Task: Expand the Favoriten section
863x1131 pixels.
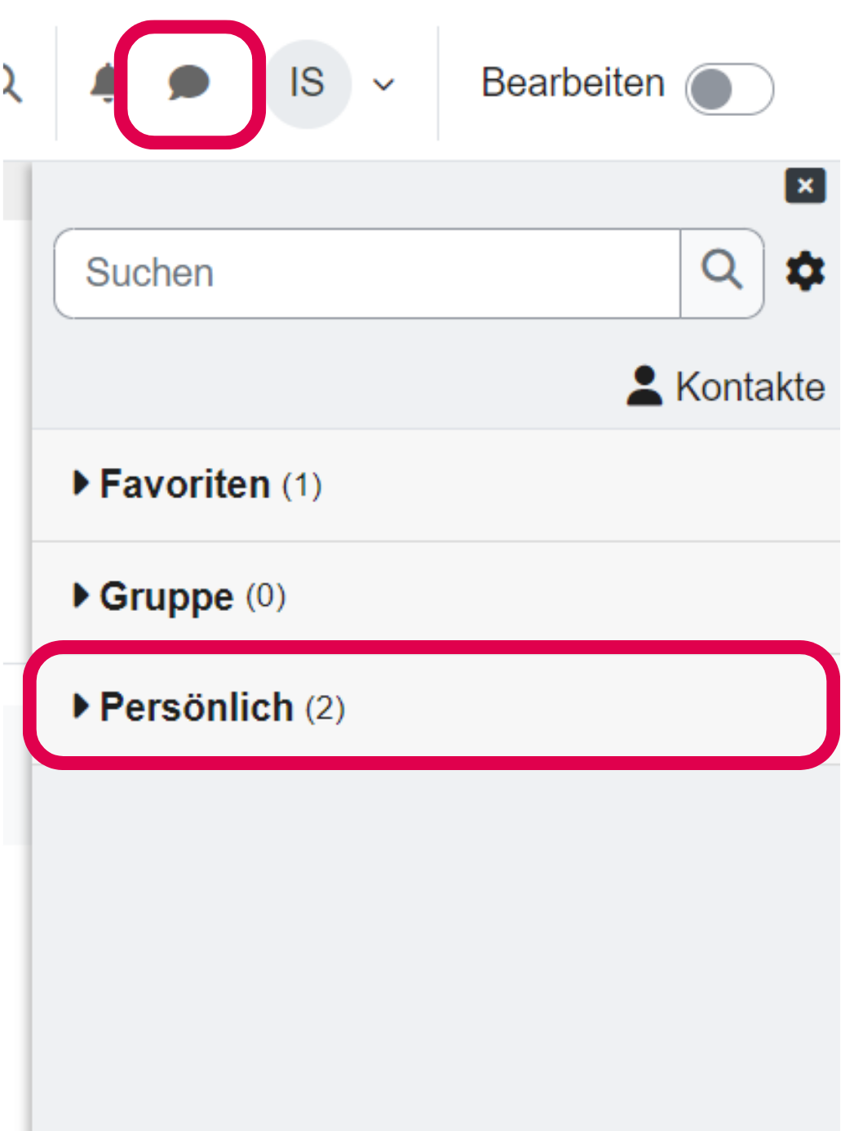Action: 185,484
